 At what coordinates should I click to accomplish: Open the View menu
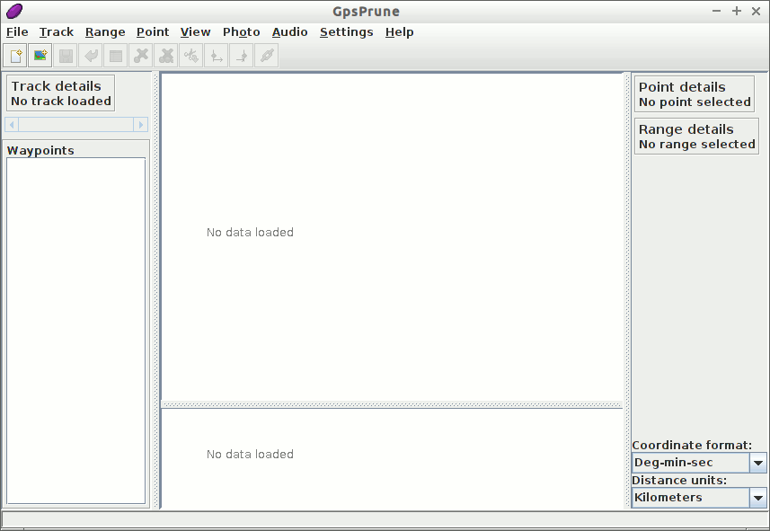[196, 32]
